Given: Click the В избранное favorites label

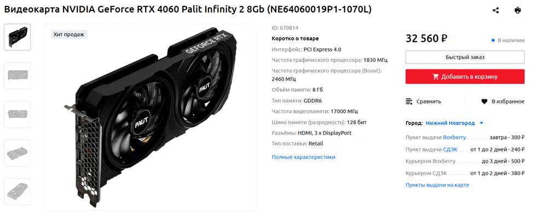Looking at the screenshot, I should (508, 101).
